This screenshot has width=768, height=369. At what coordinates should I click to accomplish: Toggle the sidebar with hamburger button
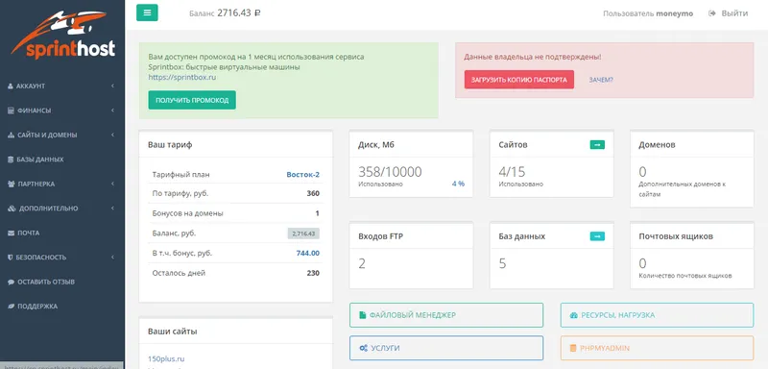(147, 12)
